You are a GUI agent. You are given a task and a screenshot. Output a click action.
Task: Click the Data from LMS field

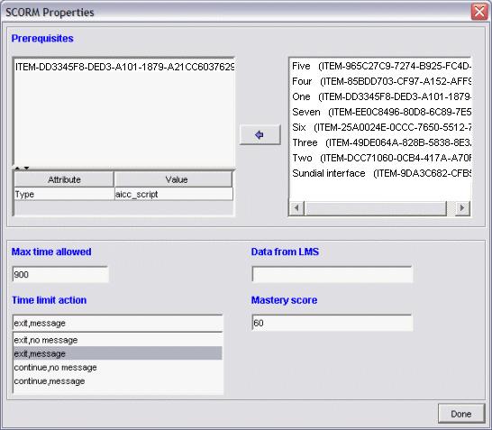pyautogui.click(x=332, y=275)
